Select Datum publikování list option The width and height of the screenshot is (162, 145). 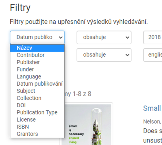pos(37,84)
